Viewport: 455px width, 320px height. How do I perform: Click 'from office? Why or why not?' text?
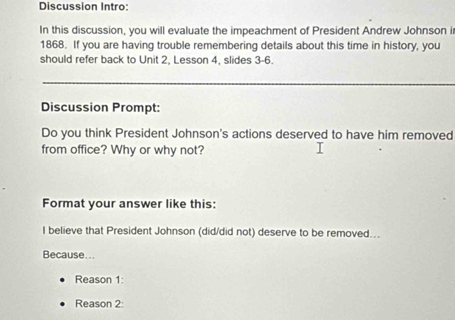pyautogui.click(x=123, y=150)
